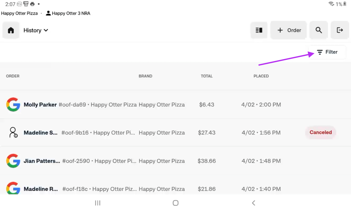The image size is (351, 211).
Task: Sort by the PLACED column header
Action: (261, 76)
